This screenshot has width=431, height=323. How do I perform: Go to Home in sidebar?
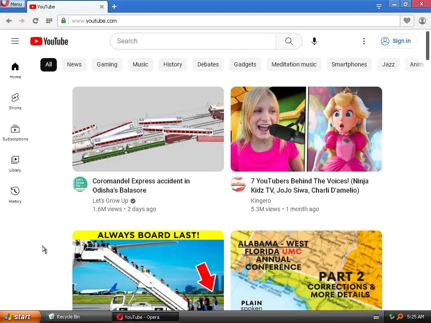pos(15,71)
